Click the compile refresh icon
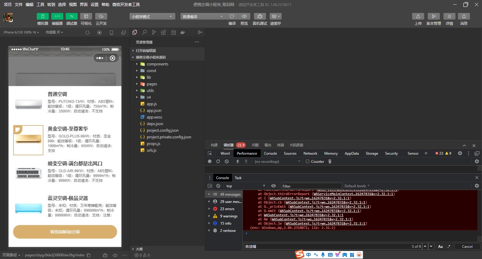This screenshot has width=482, height=259. click(232, 16)
